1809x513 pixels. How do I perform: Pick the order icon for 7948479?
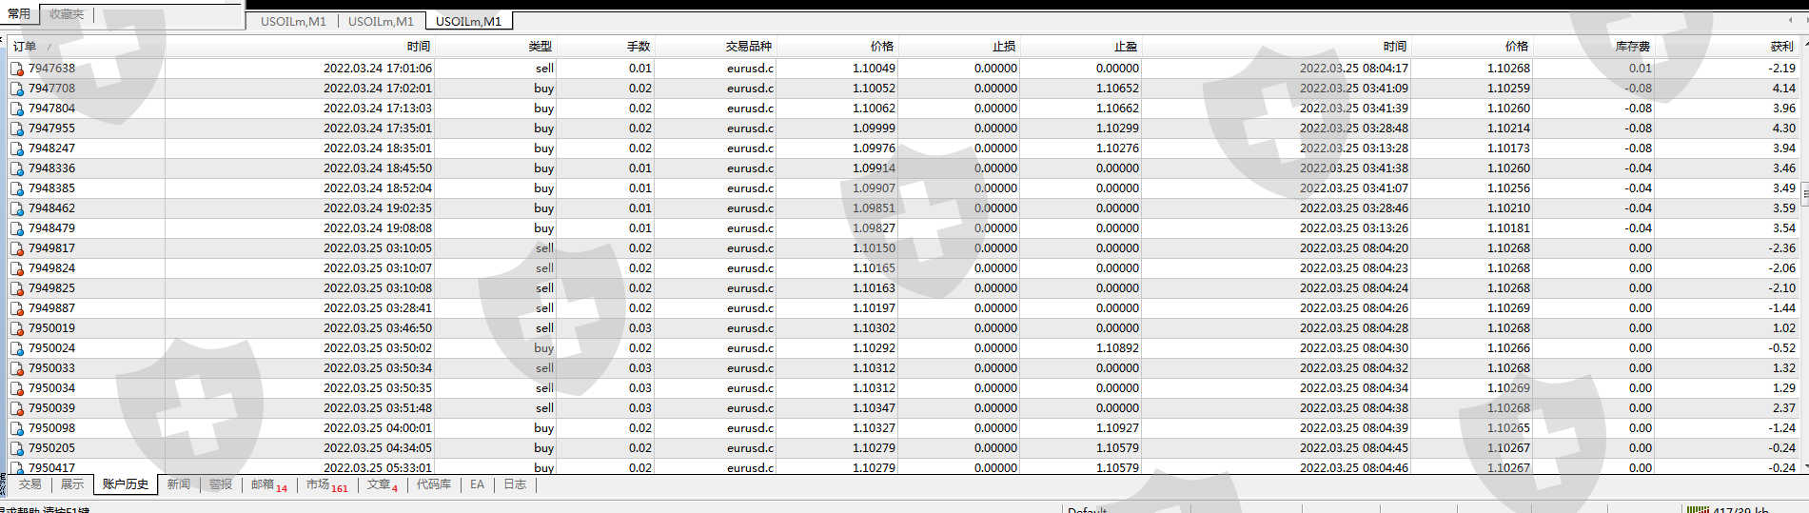coord(17,228)
